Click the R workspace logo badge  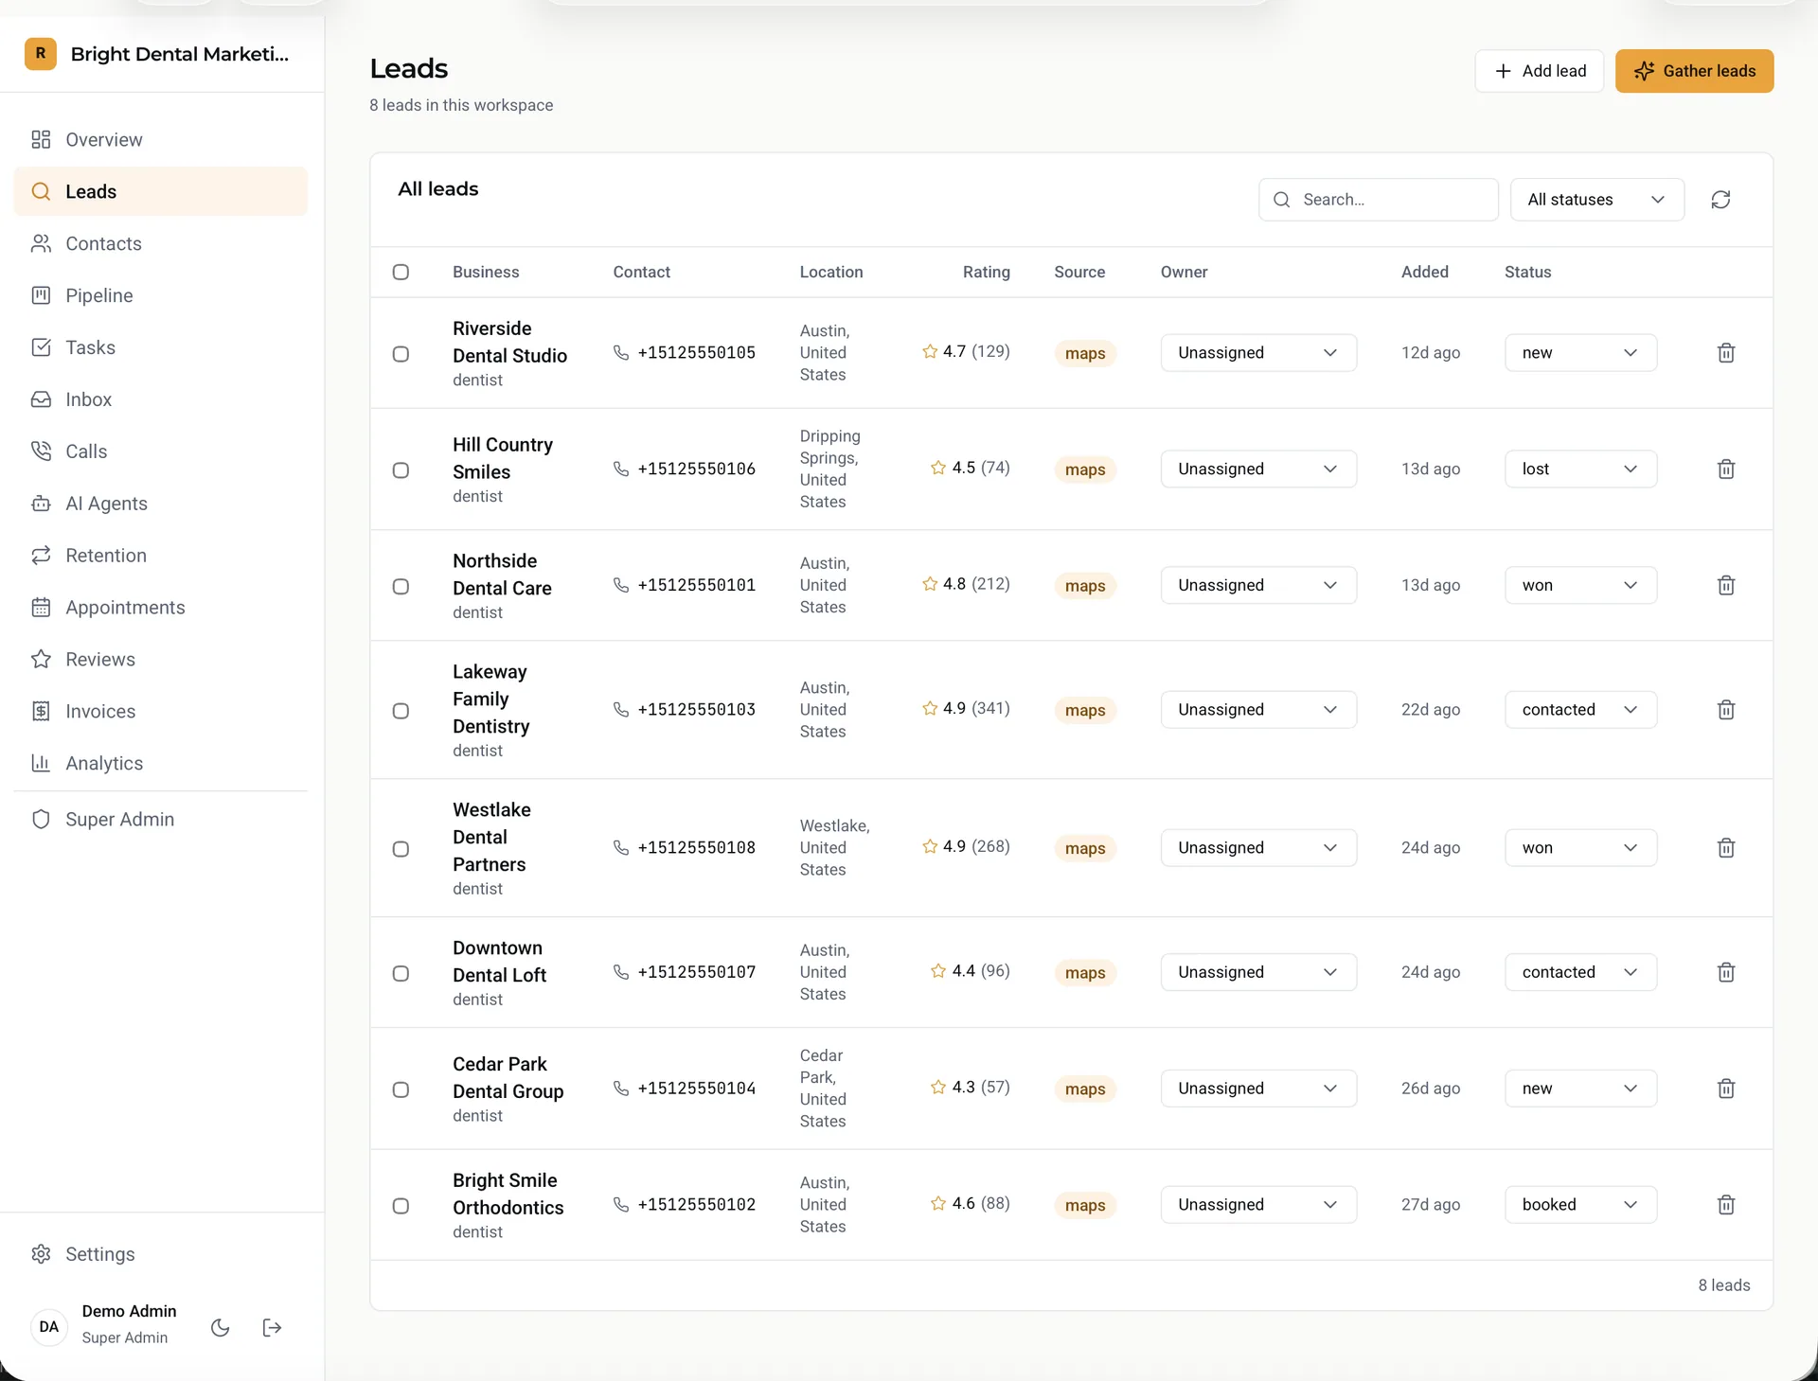tap(41, 54)
